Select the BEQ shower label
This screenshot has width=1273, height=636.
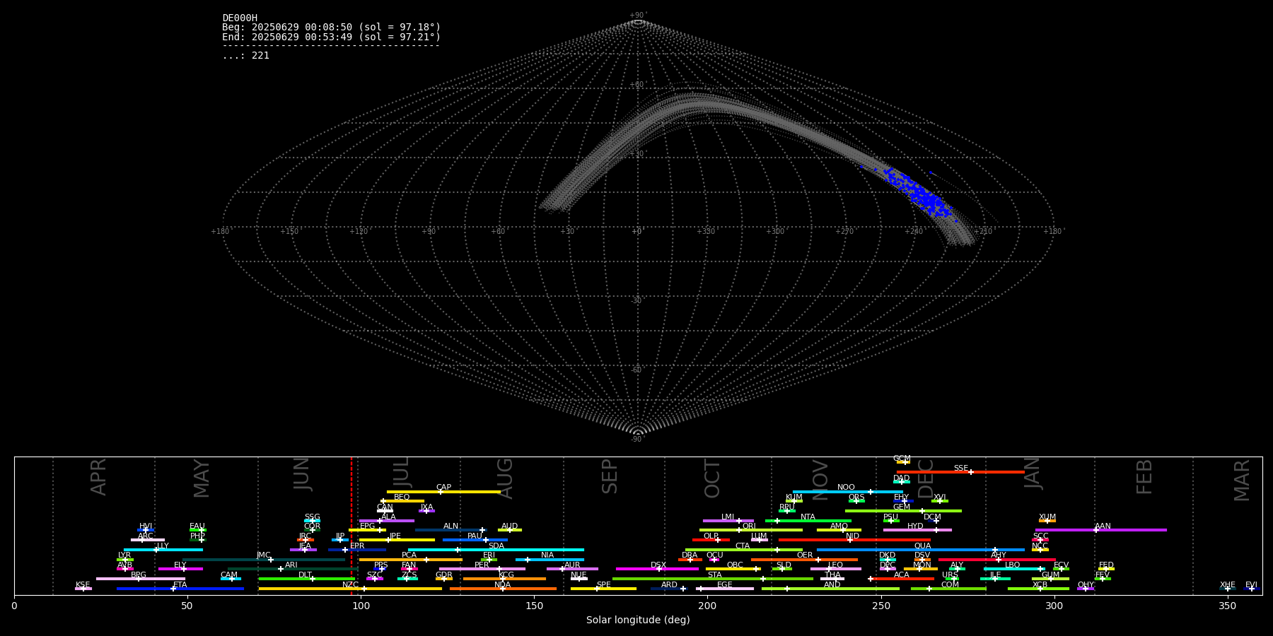(x=402, y=497)
